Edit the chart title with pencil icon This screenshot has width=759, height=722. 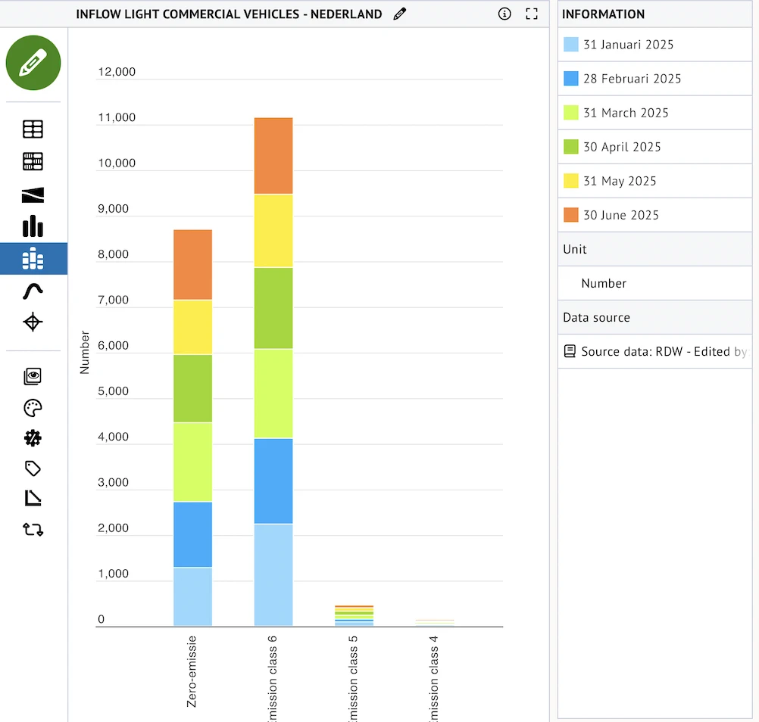[399, 14]
